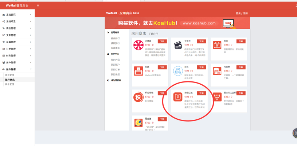The image size is (297, 146).
Task: Download the 会员卡 plugin
Action: click(x=202, y=41)
